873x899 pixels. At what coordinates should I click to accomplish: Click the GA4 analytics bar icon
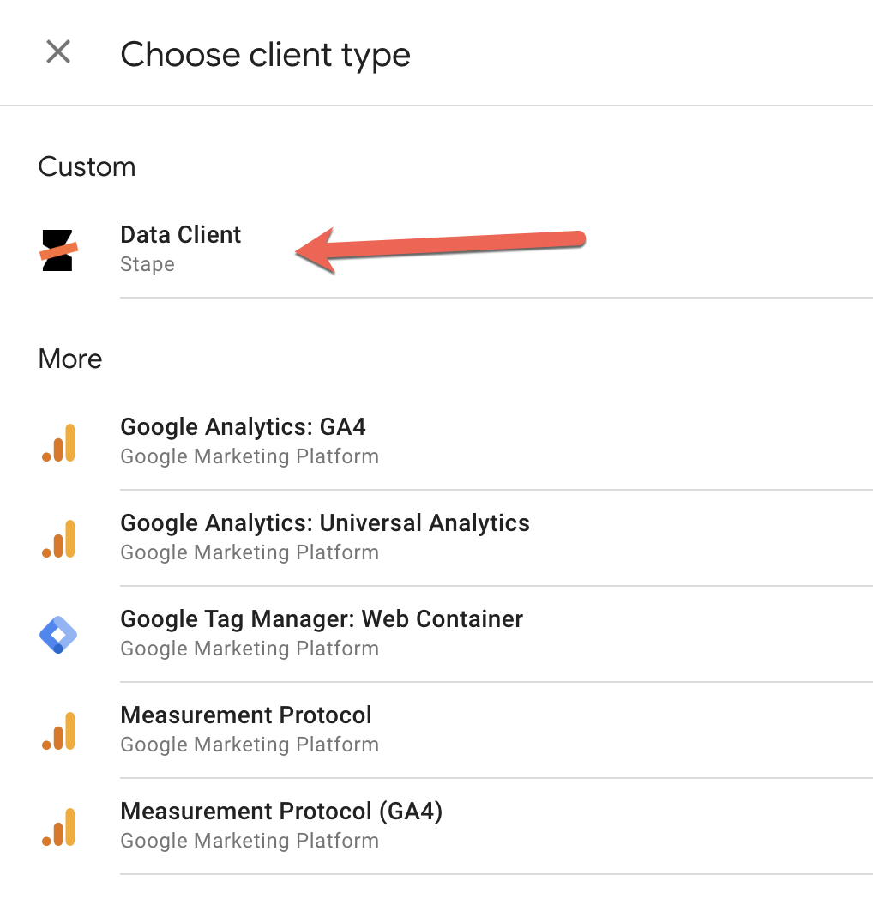coord(58,442)
